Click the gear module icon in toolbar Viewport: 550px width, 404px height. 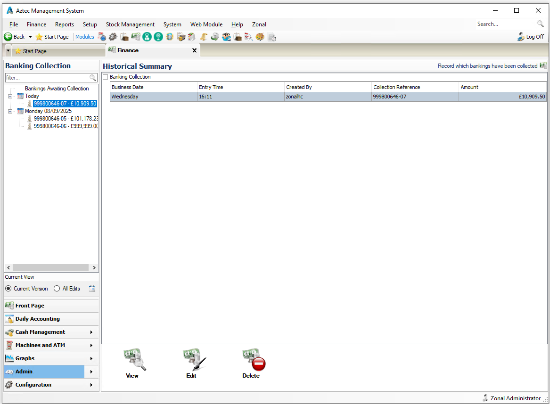pos(113,37)
